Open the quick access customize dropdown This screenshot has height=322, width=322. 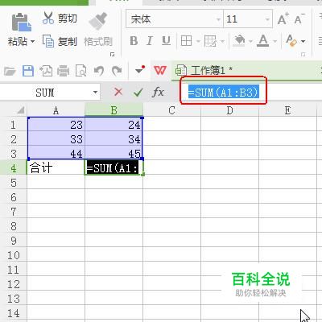[140, 70]
